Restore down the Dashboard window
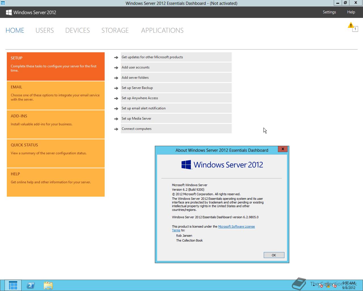363x291 pixels. tap(345, 3)
